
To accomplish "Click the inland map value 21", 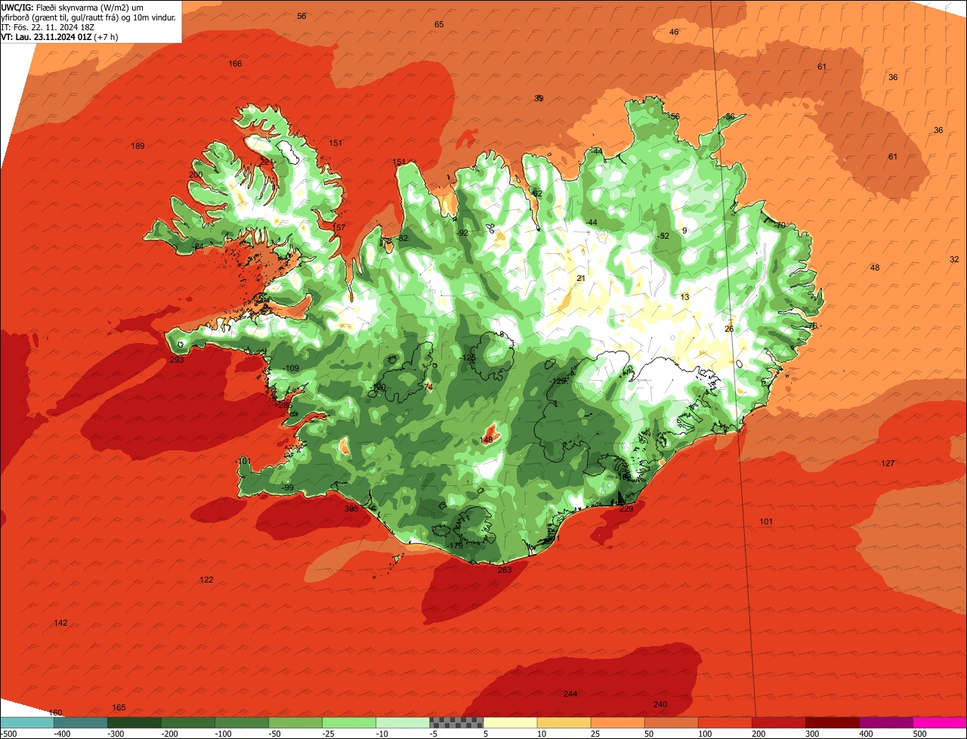I will (x=581, y=278).
